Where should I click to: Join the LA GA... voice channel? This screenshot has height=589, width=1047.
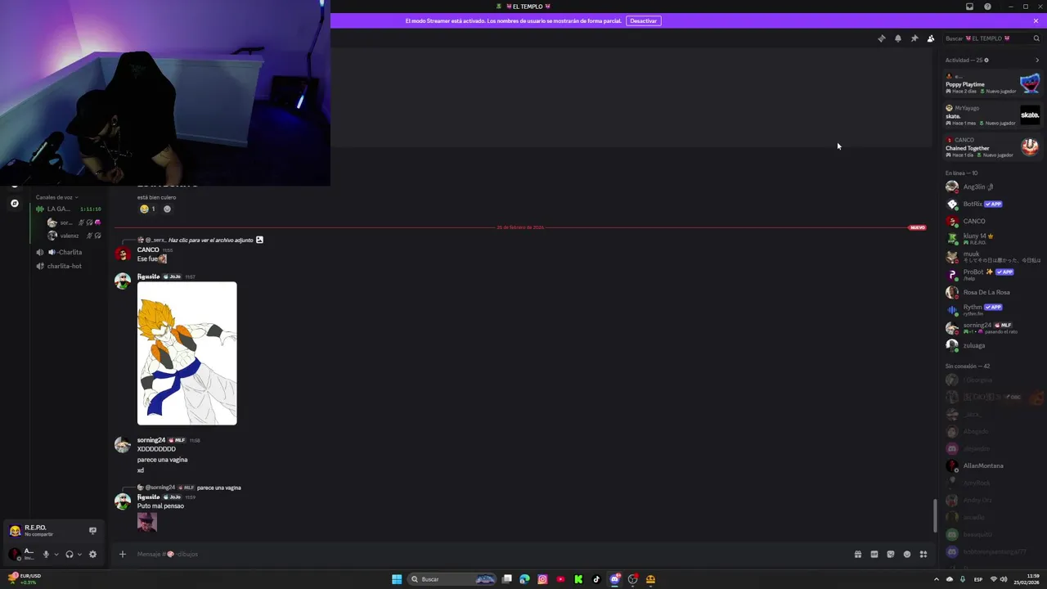69,209
